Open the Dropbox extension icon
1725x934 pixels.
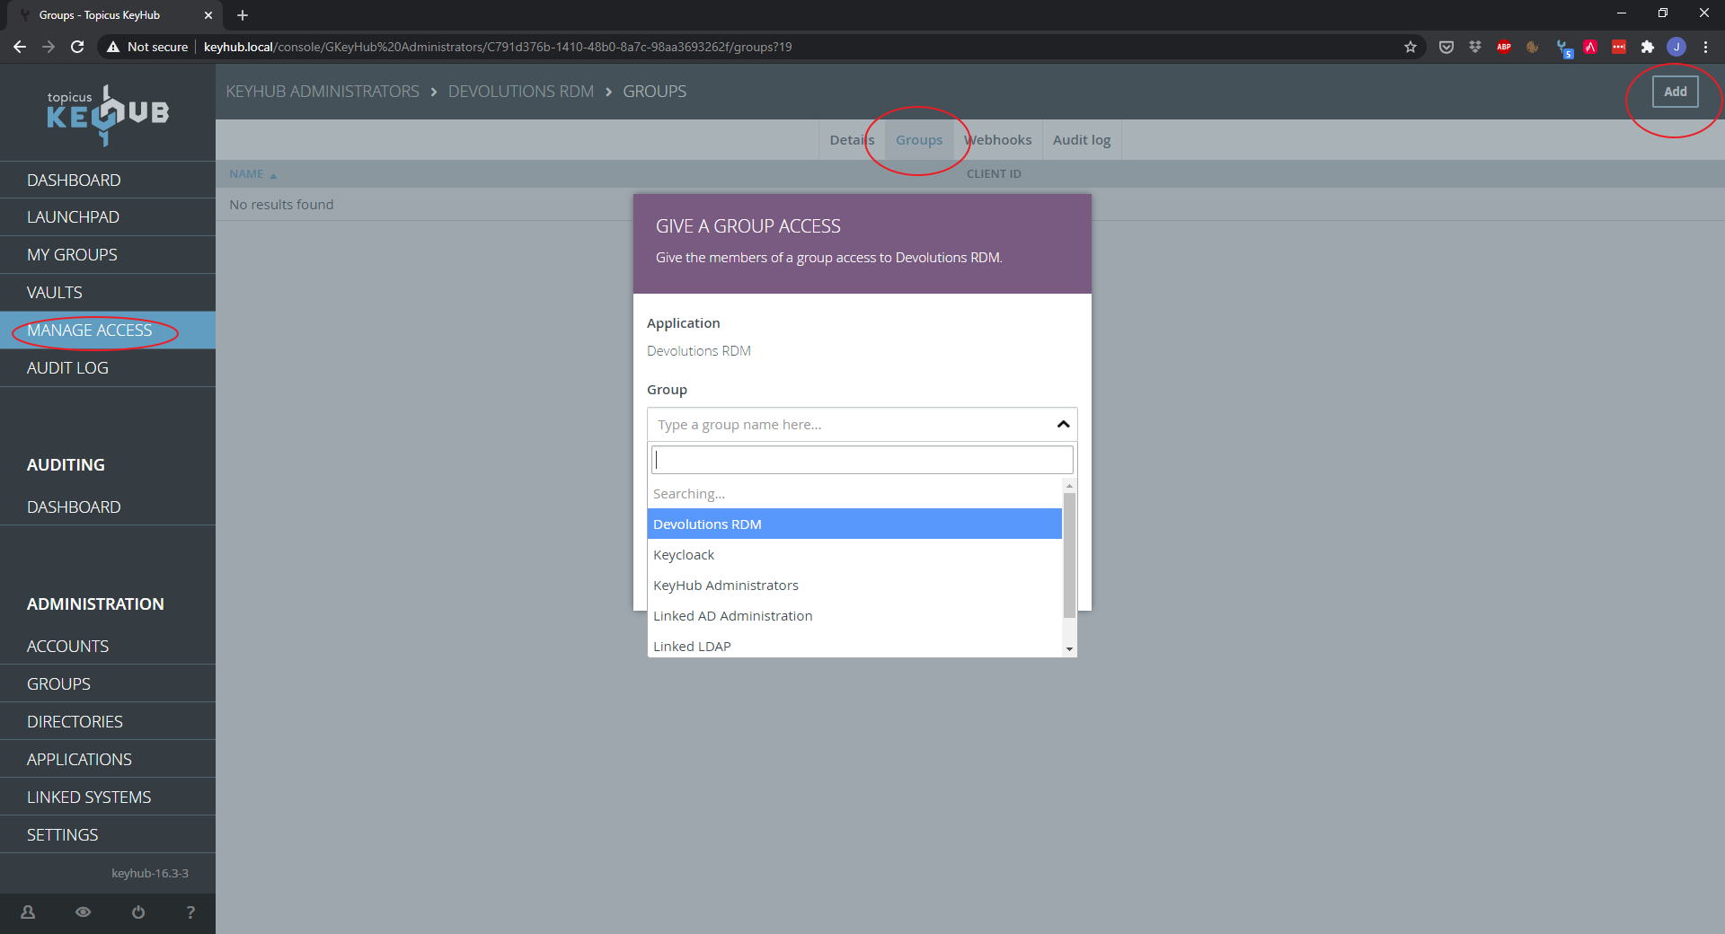click(x=1475, y=47)
